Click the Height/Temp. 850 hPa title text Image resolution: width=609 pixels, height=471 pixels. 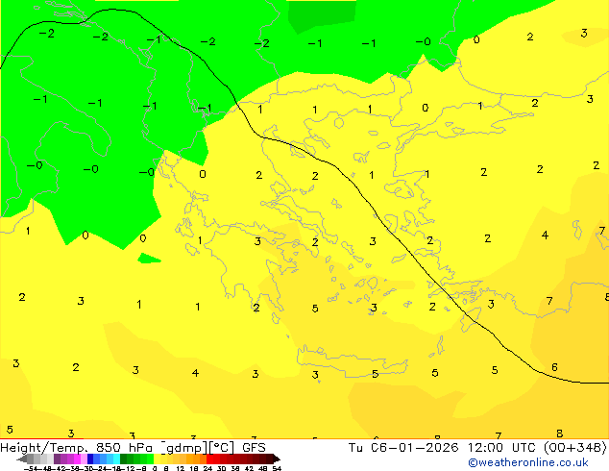click(x=76, y=448)
